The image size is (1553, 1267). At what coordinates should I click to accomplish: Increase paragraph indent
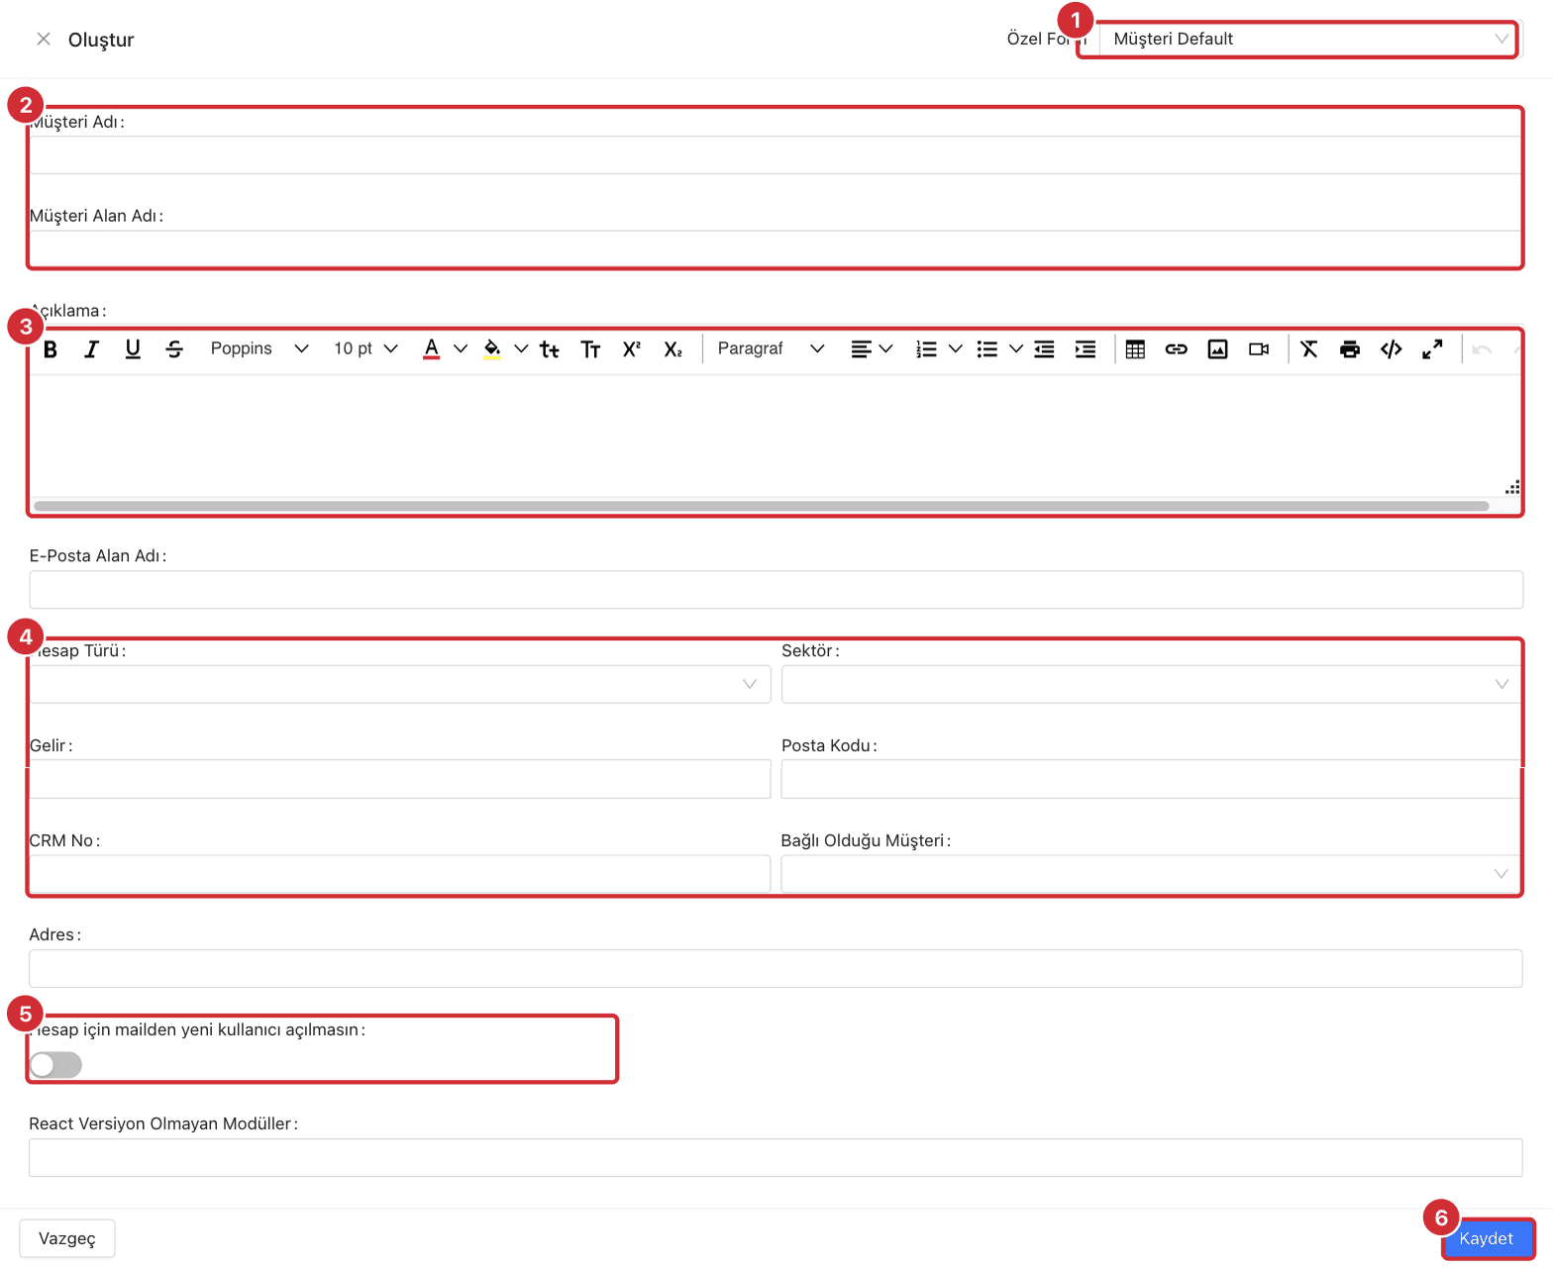[x=1086, y=349]
